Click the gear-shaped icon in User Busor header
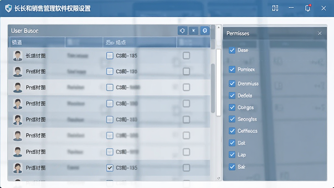The width and height of the screenshot is (334, 188). point(182,31)
